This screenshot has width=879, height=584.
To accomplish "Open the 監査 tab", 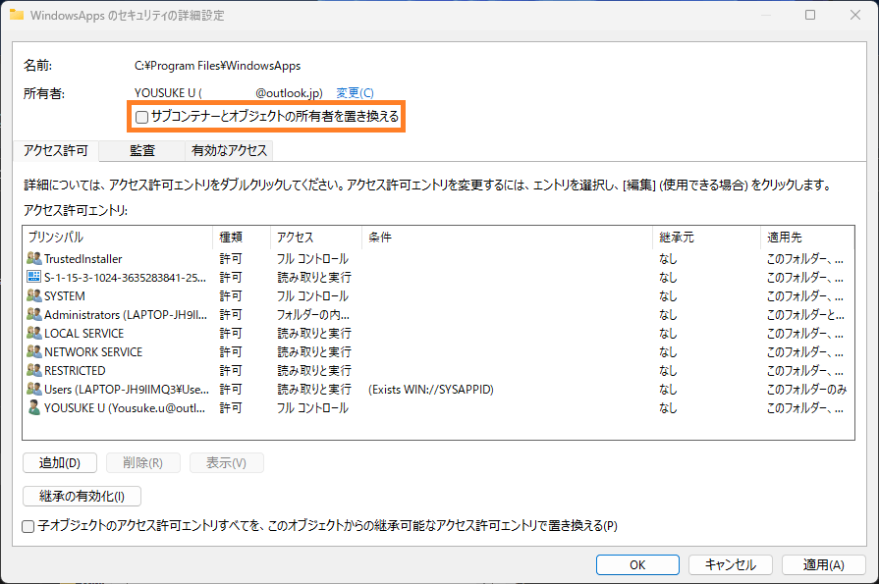I will pos(141,150).
